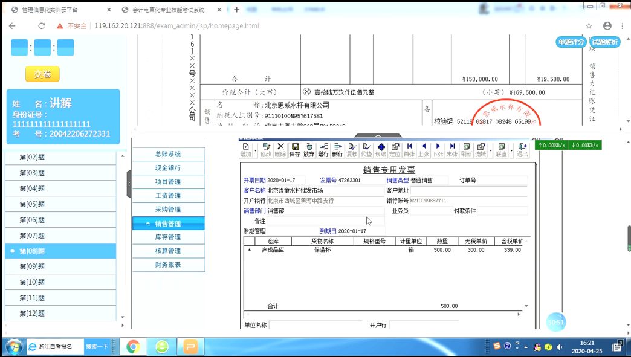The height and width of the screenshot is (357, 631).
Task: Switch to 管理信息化实训云平台 browser tab
Action: click(x=60, y=10)
